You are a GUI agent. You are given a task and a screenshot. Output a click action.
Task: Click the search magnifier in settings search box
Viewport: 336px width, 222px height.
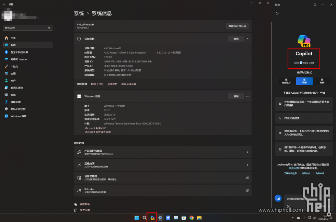pos(49,28)
